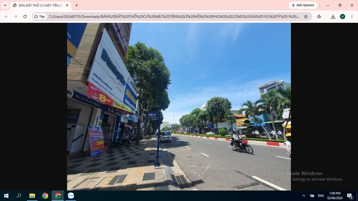Open the Chrome downloads icon
Viewport: 358px width, 201px height.
click(333, 16)
